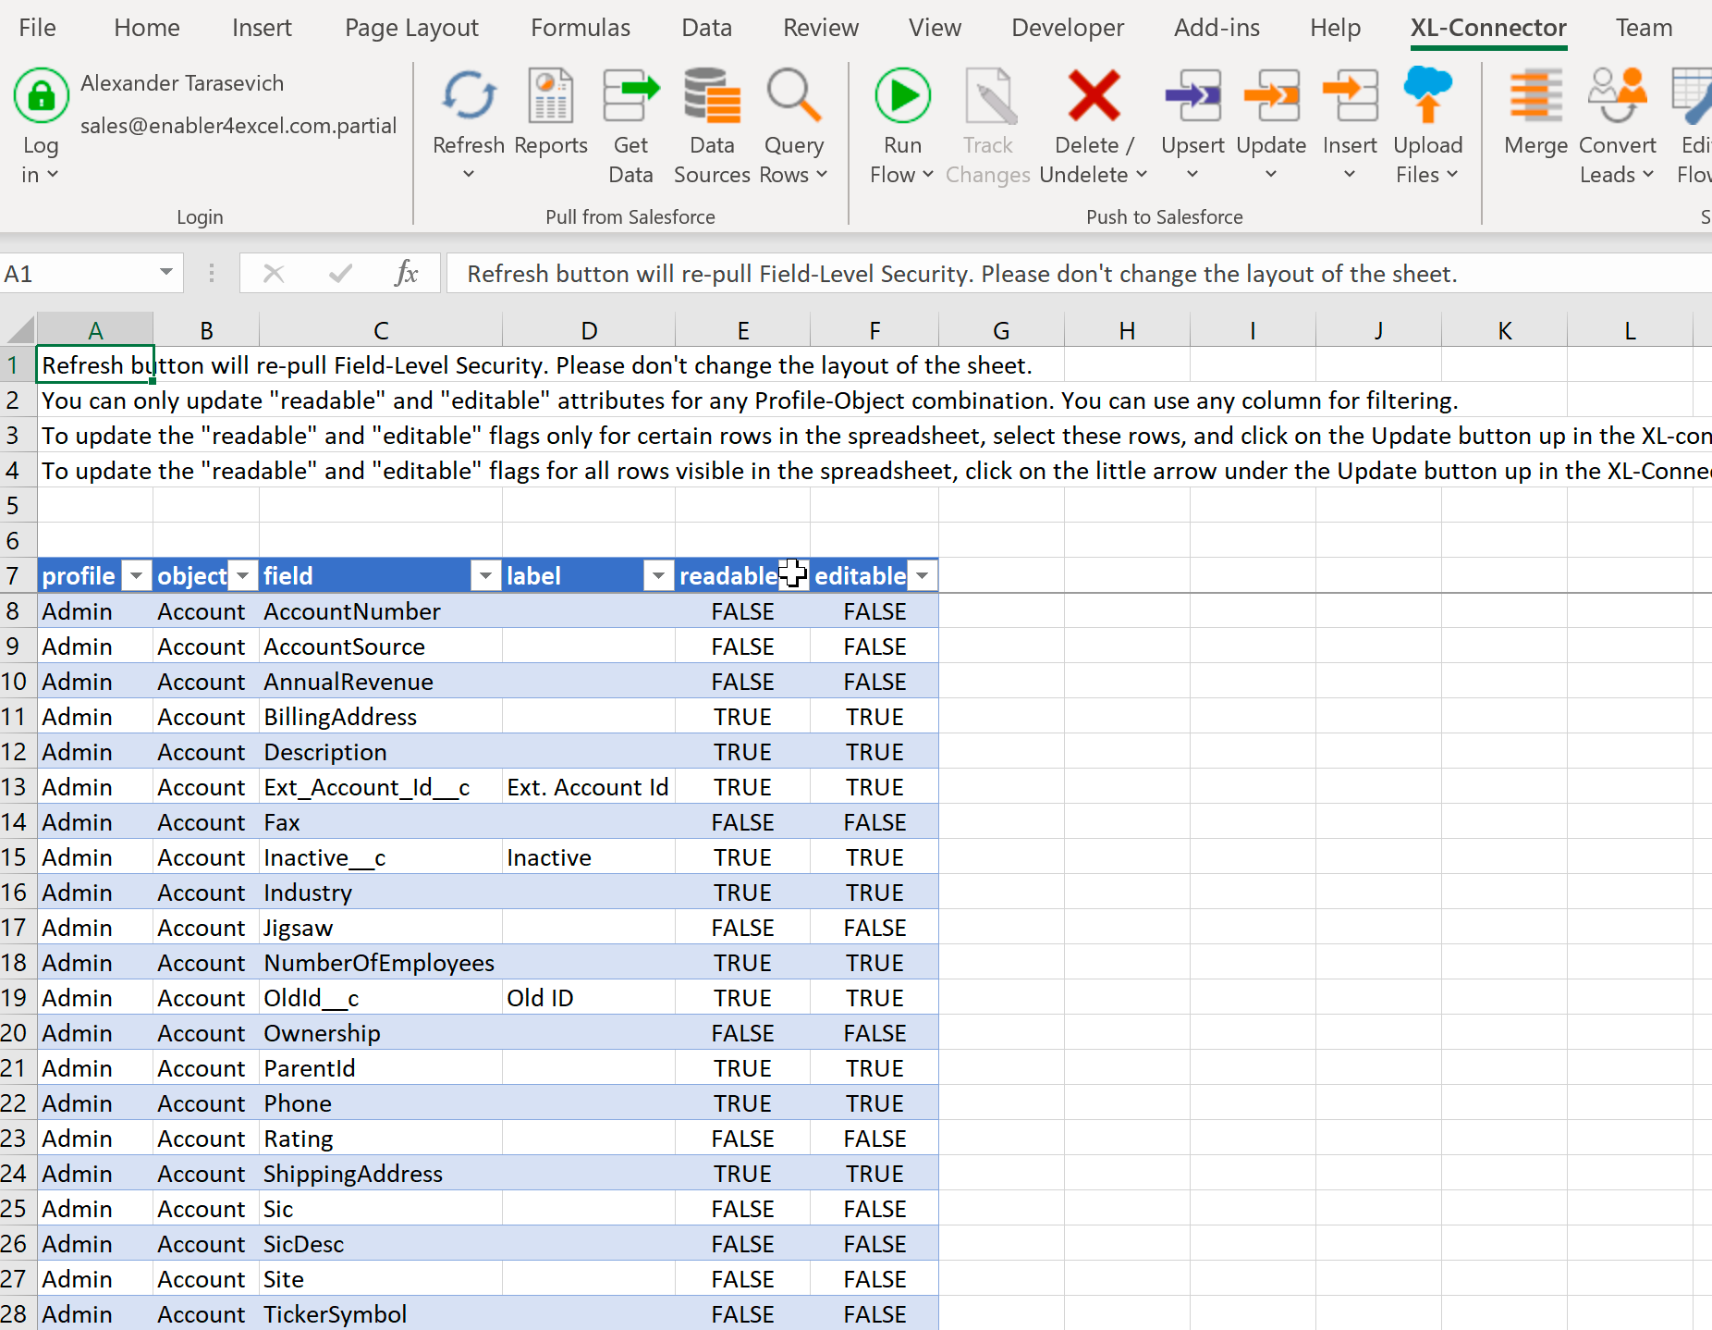
Task: Open the field column filter
Action: [485, 576]
